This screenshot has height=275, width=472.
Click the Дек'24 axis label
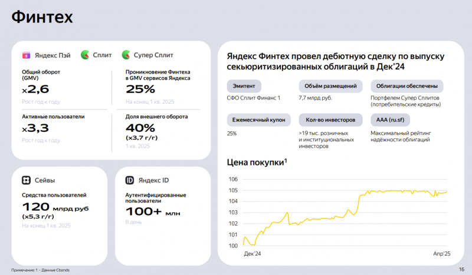point(253,254)
